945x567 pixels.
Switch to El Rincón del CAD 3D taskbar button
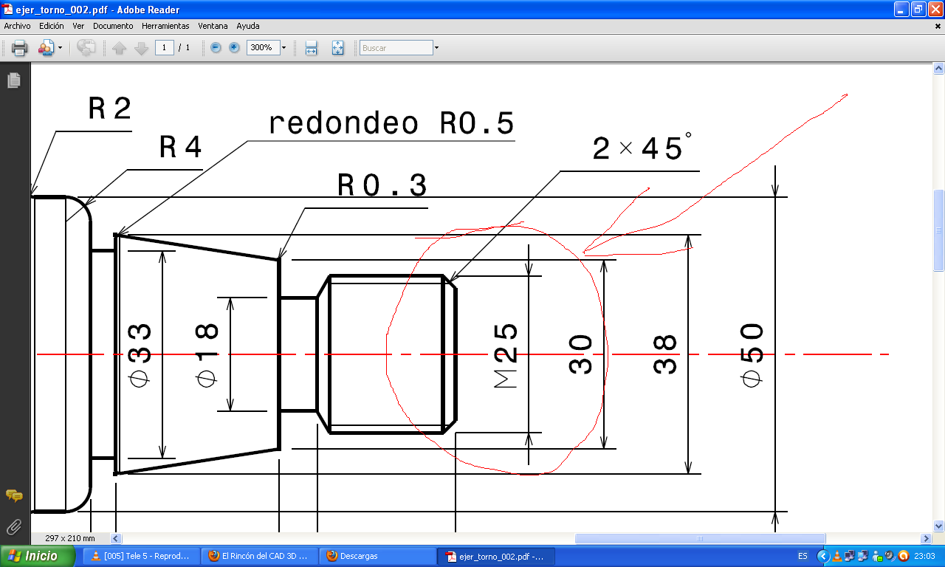[258, 556]
